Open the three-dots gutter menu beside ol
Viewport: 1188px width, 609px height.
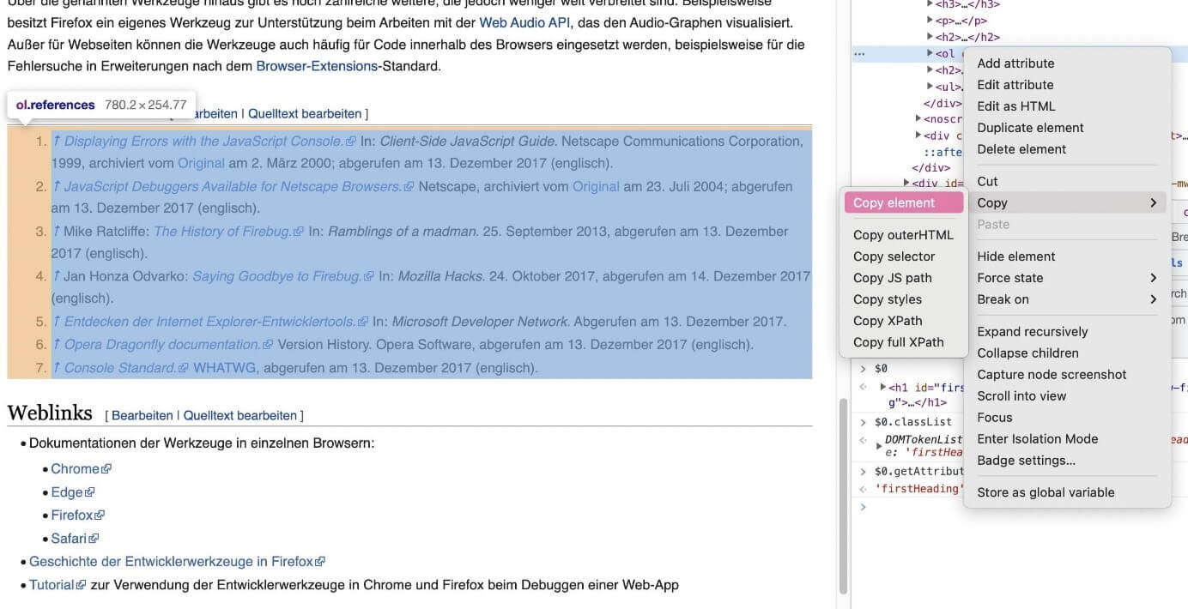pyautogui.click(x=859, y=53)
